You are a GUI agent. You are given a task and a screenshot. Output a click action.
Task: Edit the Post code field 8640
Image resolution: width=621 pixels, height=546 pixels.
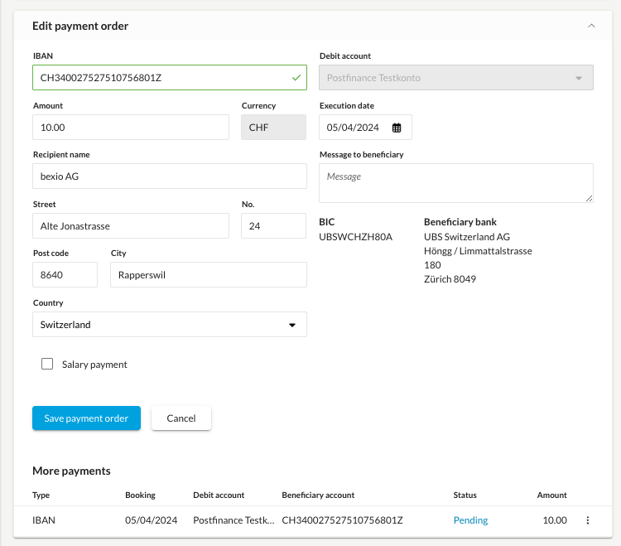coord(65,274)
